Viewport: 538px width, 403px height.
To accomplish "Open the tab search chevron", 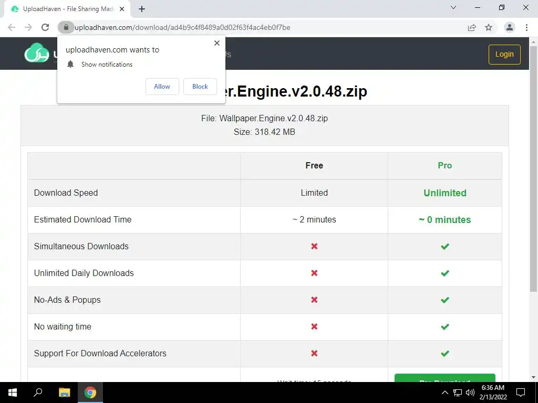I will pos(453,7).
